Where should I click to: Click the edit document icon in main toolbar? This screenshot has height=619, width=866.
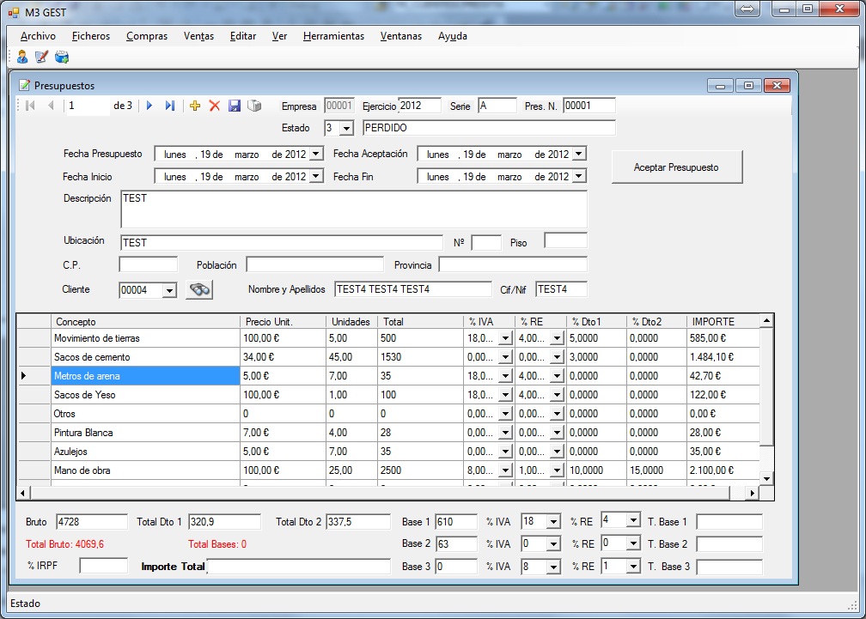pos(41,57)
